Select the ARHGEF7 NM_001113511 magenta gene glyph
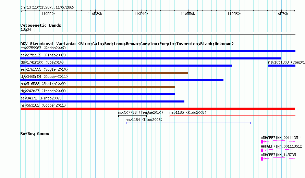305x178 pixels. [278, 141]
